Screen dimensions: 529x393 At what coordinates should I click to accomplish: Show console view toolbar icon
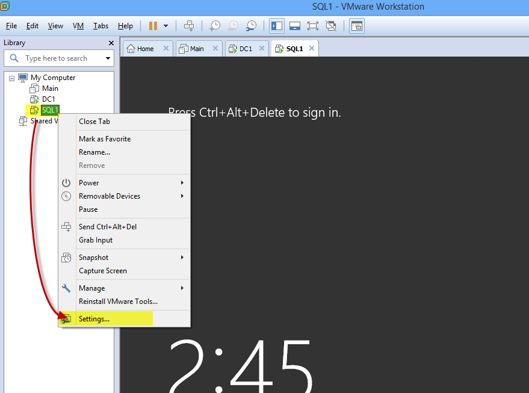pyautogui.click(x=357, y=26)
